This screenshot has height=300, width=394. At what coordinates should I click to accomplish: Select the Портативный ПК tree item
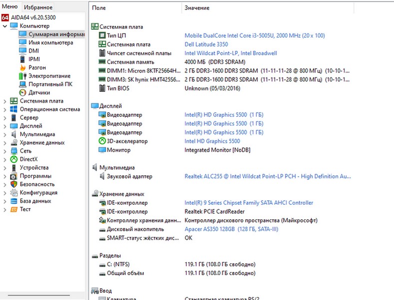pos(50,84)
